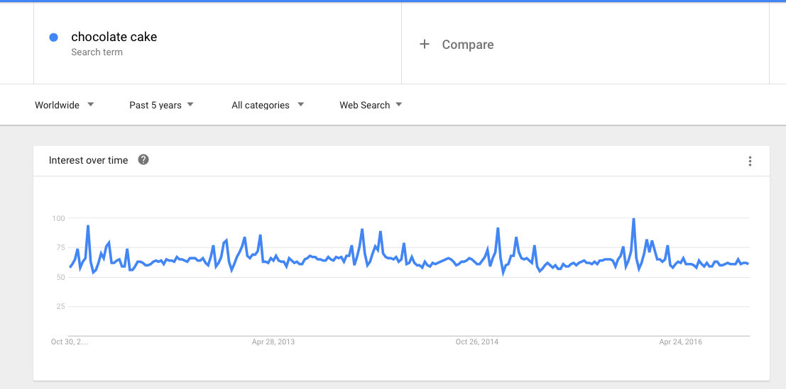Edit the chocolate cake search term
Viewport: 786px width, 389px height.
(114, 37)
